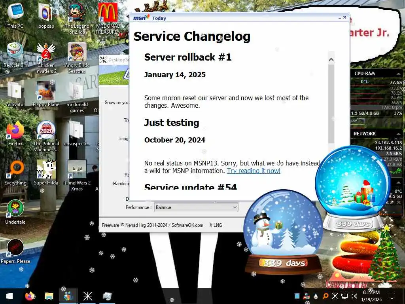Viewport: 405px width, 304px height.
Task: Open the Activator desktop icon
Action: click(15, 94)
